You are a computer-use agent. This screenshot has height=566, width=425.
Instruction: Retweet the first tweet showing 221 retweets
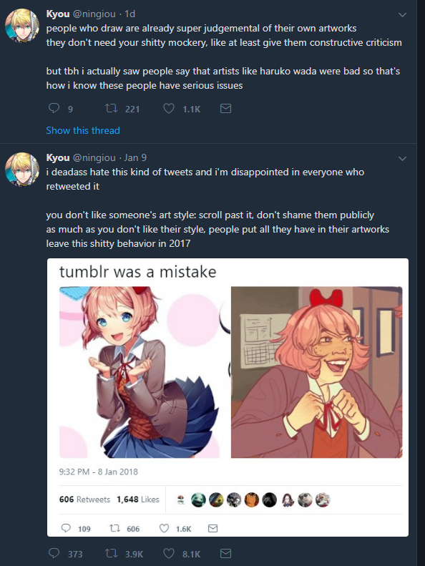(x=111, y=108)
